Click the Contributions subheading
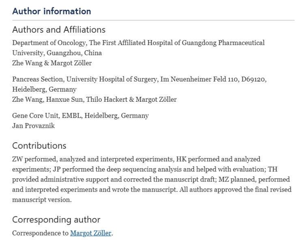Image resolution: width=305 pixels, height=244 pixels. click(39, 146)
